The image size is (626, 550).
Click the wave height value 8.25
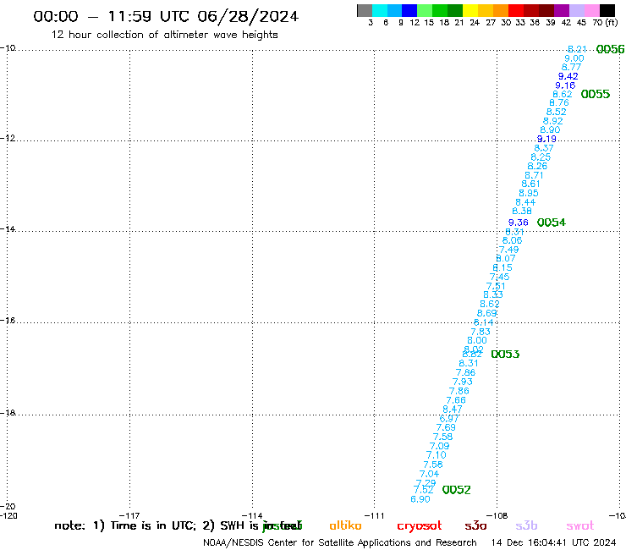pos(541,157)
